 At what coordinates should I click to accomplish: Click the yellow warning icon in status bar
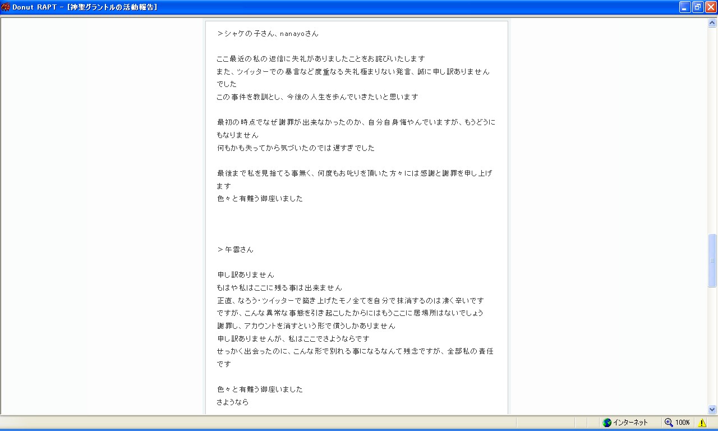coord(702,423)
